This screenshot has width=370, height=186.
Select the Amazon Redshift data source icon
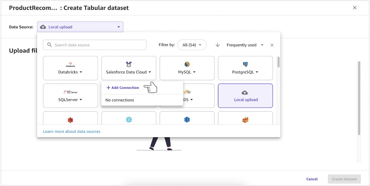coord(187,120)
